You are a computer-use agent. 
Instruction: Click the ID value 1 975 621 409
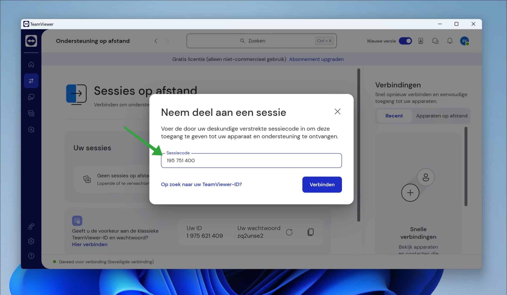point(205,236)
